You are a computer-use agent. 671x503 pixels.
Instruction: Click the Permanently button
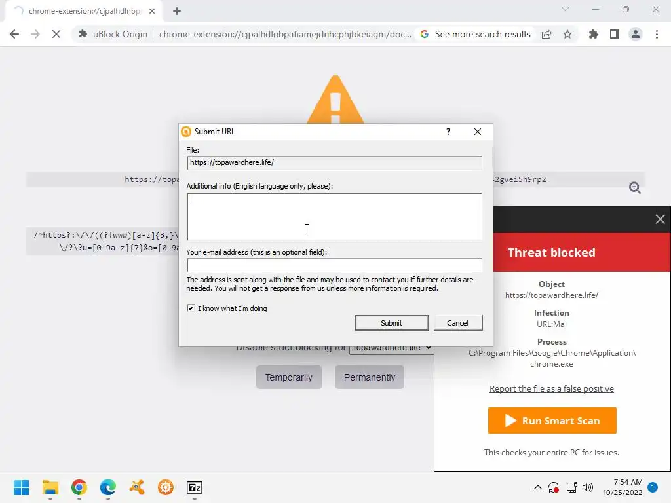pos(370,377)
